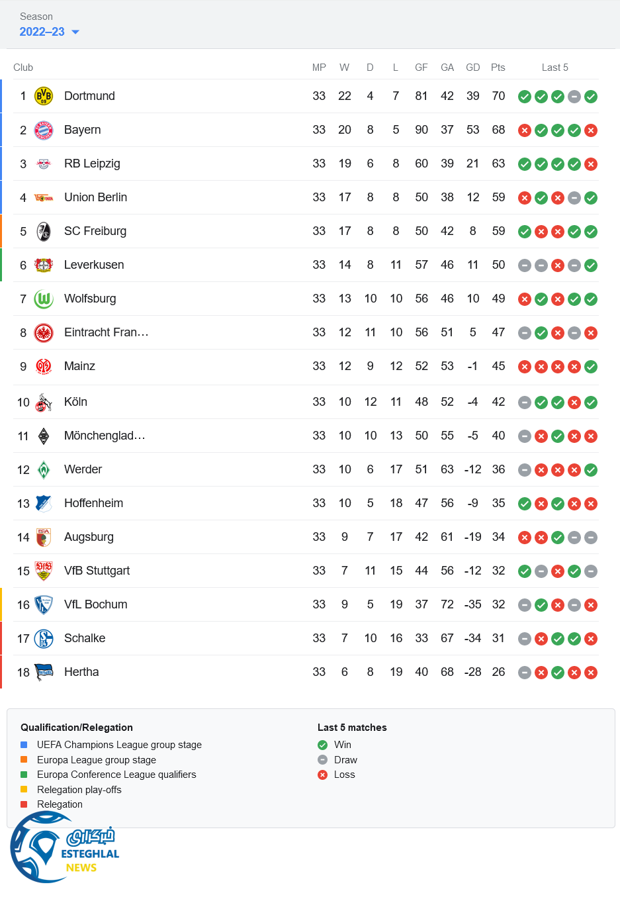Click the Werder diamond crest
Image resolution: width=620 pixels, height=901 pixels.
(44, 470)
